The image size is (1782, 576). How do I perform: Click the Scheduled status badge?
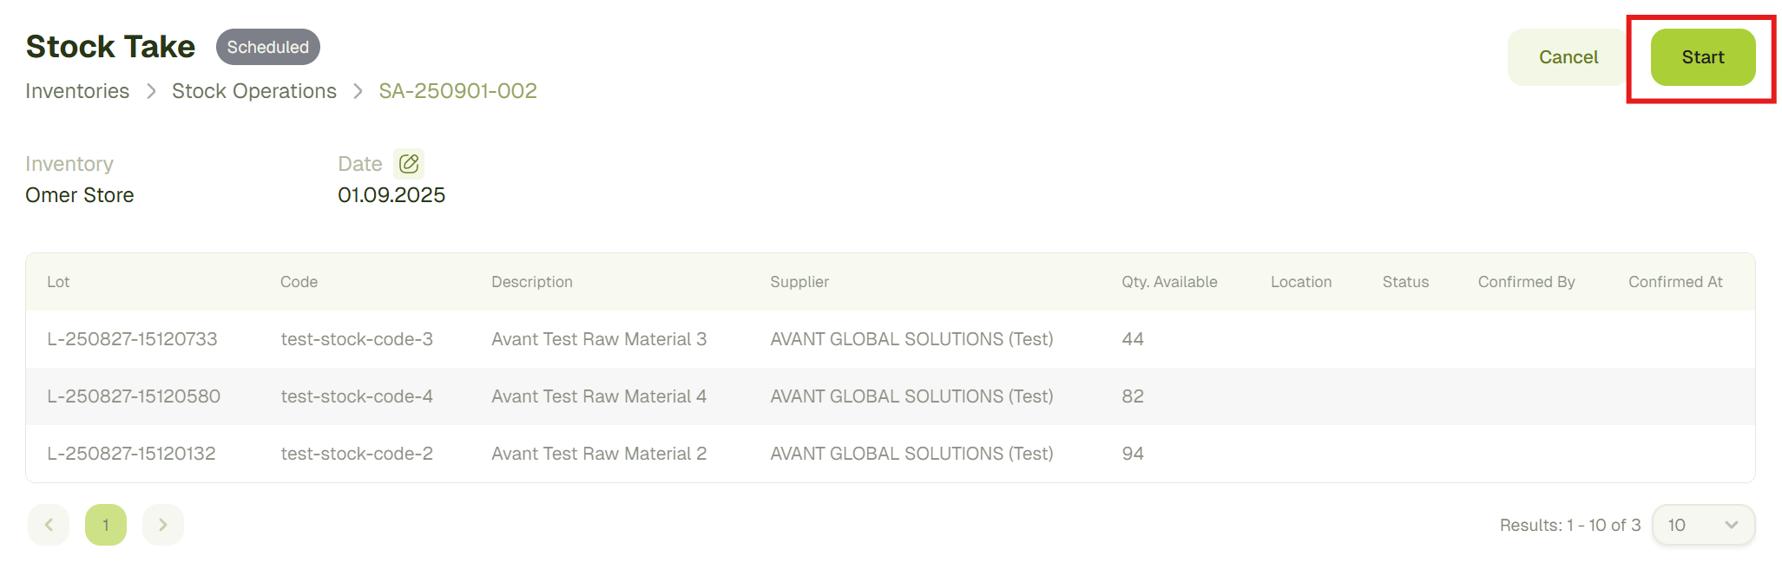tap(267, 47)
